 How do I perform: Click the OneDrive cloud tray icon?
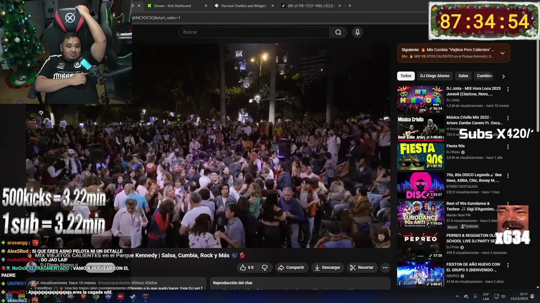tap(466, 297)
